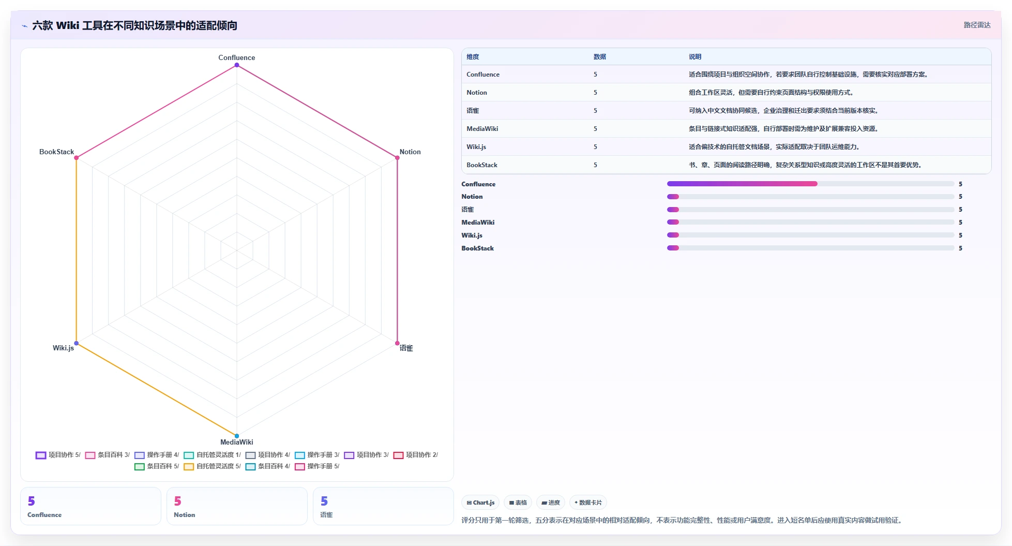Click the footnote starting 评分只用于第一轮筛选
Image resolution: width=1012 pixels, height=546 pixels.
(x=683, y=520)
